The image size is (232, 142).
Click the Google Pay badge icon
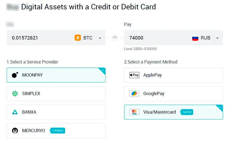[134, 94]
